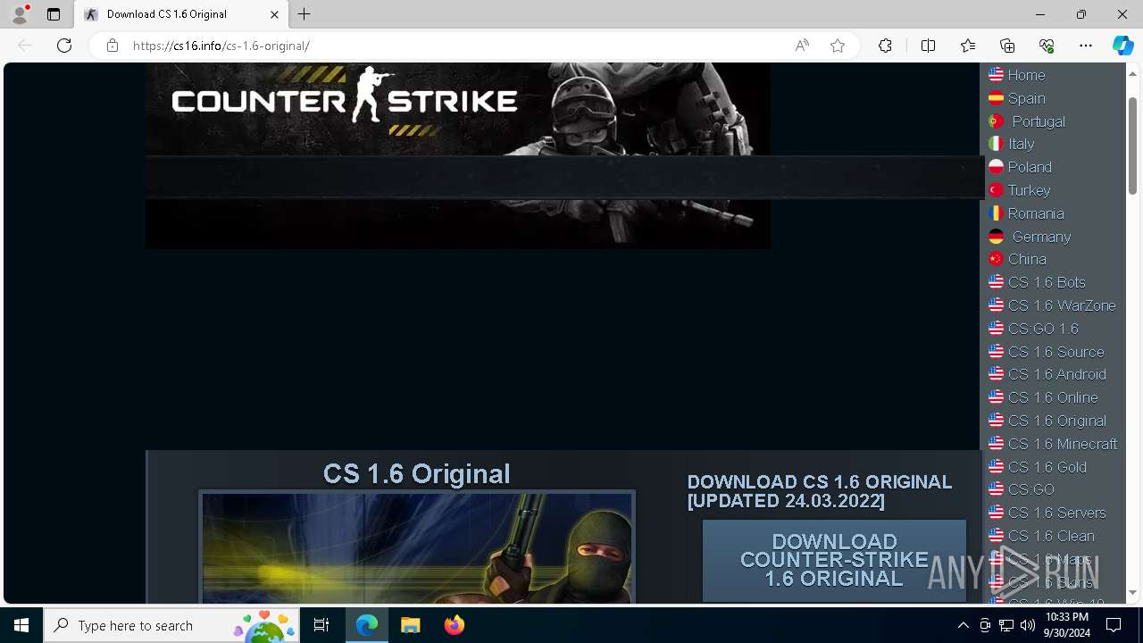Open CS 1.6 Original sidebar link
The height and width of the screenshot is (643, 1143).
coord(1057,421)
